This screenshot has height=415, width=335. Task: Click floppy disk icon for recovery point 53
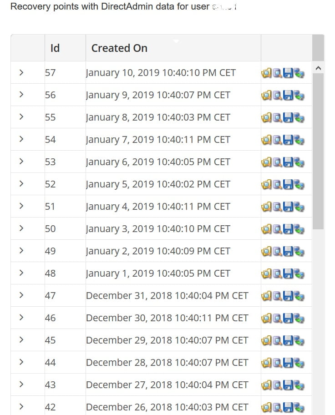coord(288,162)
